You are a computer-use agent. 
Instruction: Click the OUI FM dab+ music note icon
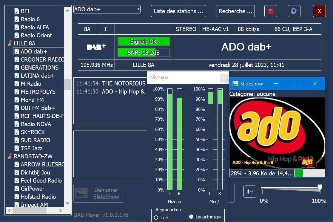click(x=17, y=108)
